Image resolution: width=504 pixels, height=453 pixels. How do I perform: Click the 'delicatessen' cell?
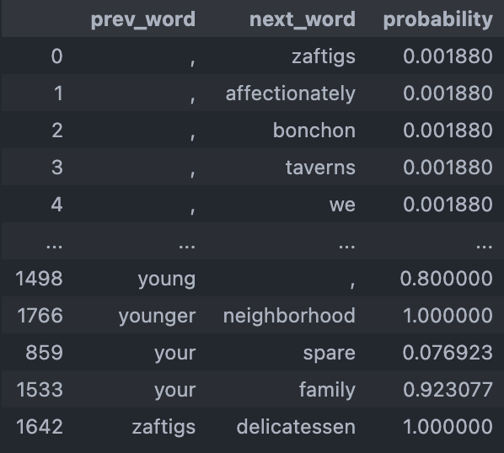(x=296, y=427)
